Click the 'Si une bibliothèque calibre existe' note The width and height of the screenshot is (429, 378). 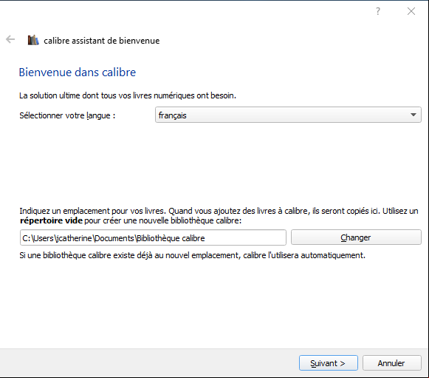192,255
